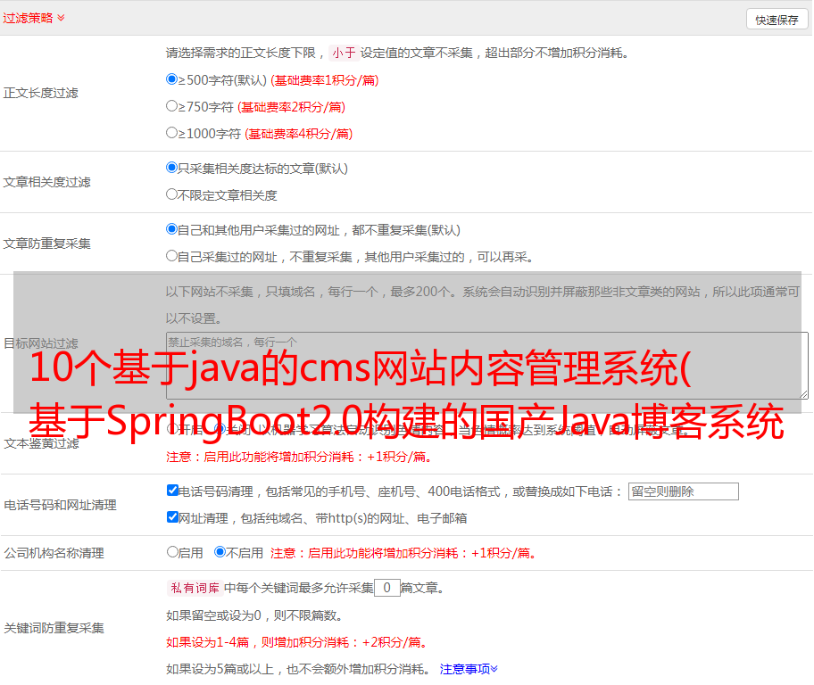
Task: Collapse the 过滤策略 section header
Action: [34, 18]
